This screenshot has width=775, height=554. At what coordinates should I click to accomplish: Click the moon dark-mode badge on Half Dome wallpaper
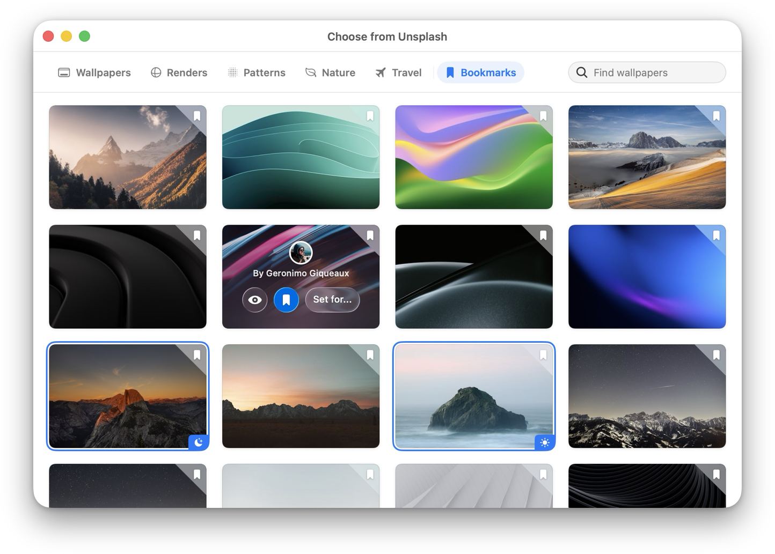click(199, 442)
